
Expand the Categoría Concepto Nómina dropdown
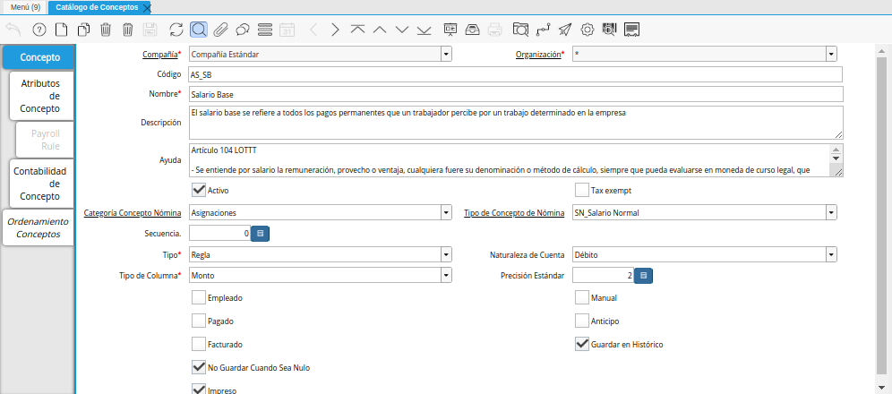point(446,212)
